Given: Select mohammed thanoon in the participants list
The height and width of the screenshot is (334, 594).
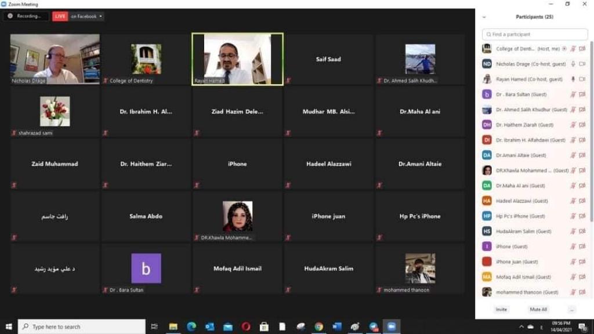Looking at the screenshot, I should coord(526,292).
